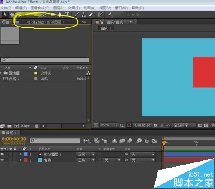Hide the 形状图层 1 layer visibility

pyautogui.click(x=2, y=154)
